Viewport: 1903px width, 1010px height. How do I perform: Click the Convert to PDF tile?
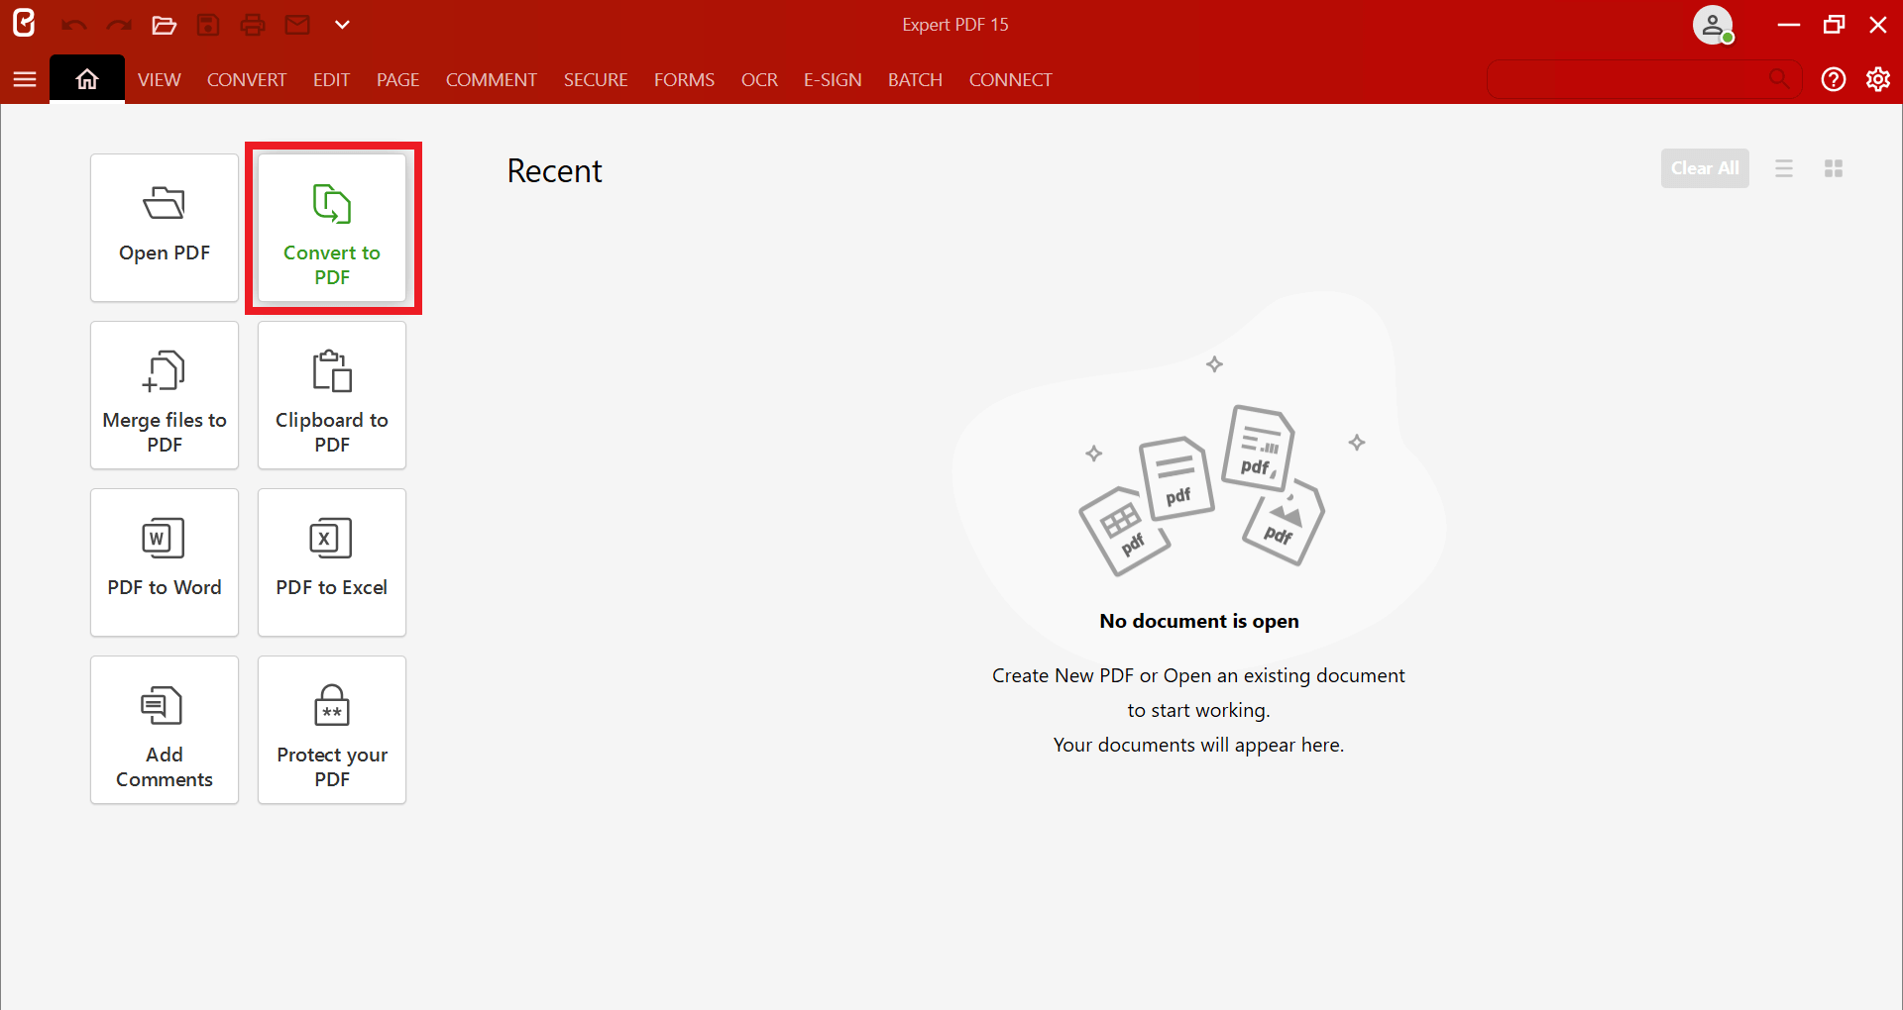(332, 228)
